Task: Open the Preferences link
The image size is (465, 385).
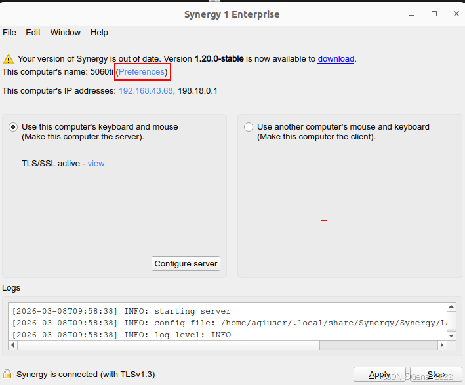Action: click(142, 72)
